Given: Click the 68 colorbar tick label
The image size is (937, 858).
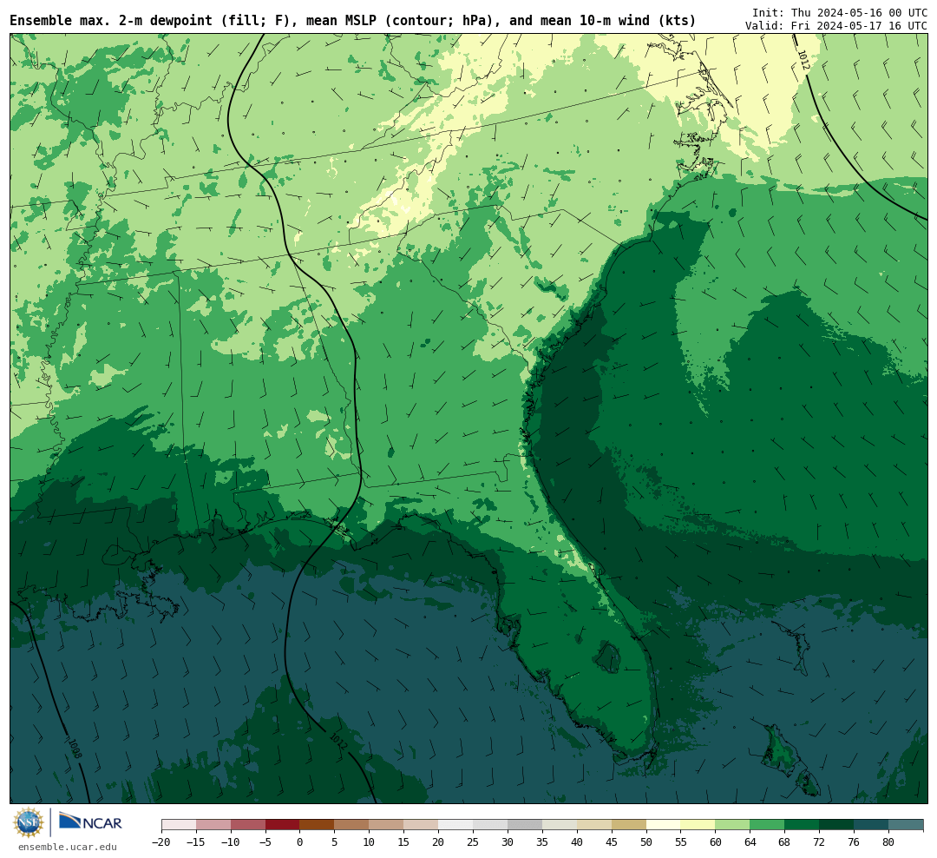Looking at the screenshot, I should coord(785,841).
